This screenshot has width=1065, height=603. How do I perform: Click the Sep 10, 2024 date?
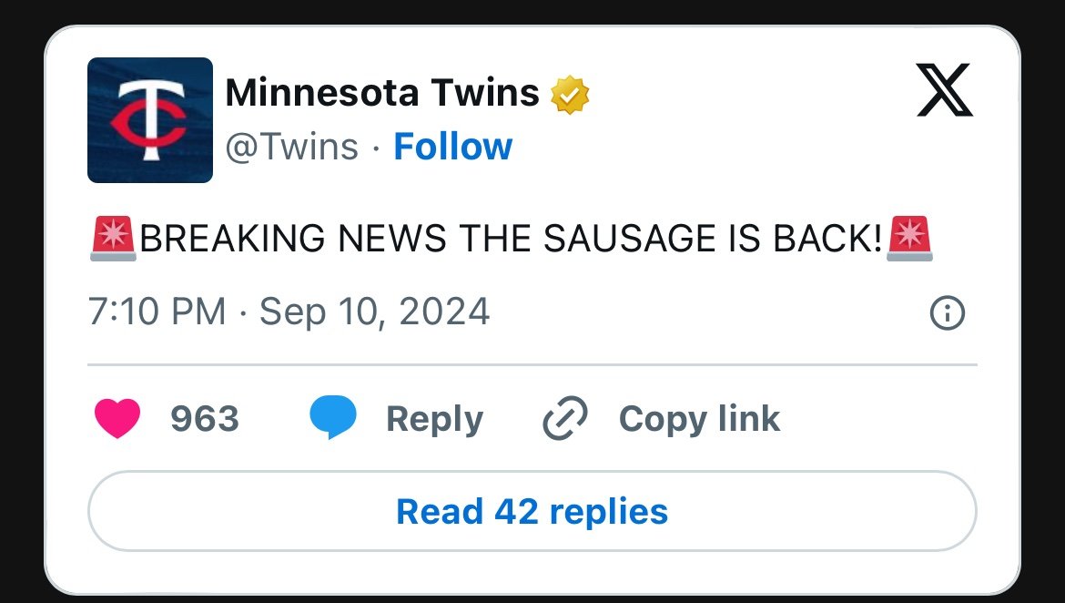375,312
